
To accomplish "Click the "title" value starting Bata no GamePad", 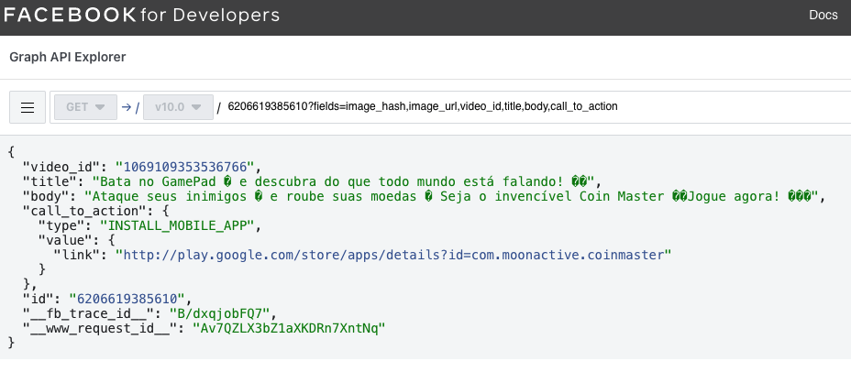I will click(x=344, y=181).
